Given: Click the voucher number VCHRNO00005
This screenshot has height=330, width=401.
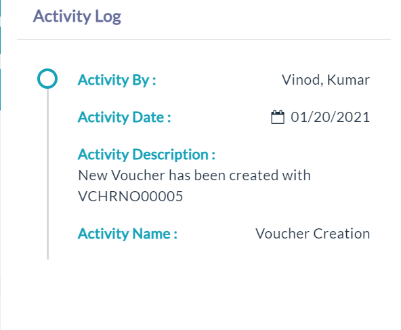Looking at the screenshot, I should click(x=131, y=197).
